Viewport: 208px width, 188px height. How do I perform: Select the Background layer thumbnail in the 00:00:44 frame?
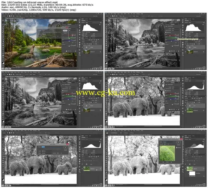point(87,52)
